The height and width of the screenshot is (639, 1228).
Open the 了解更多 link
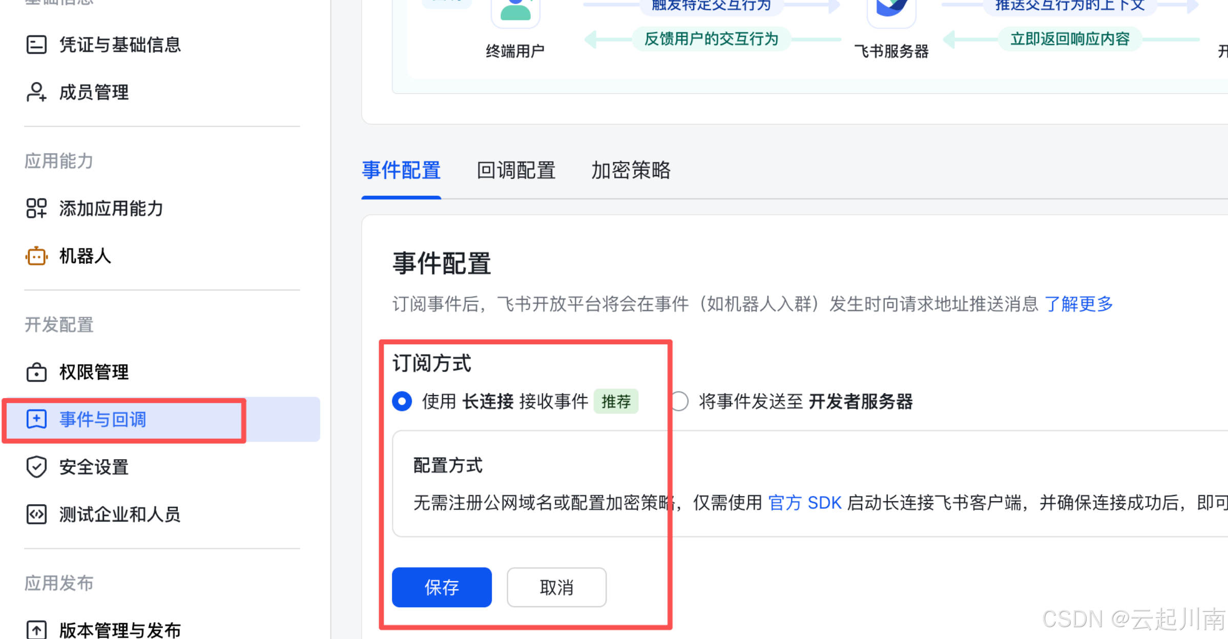1078,303
